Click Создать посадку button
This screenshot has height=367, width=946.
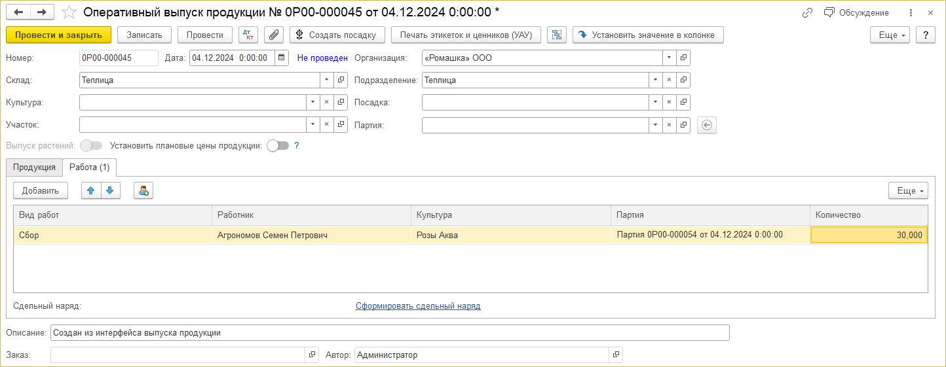pos(337,35)
